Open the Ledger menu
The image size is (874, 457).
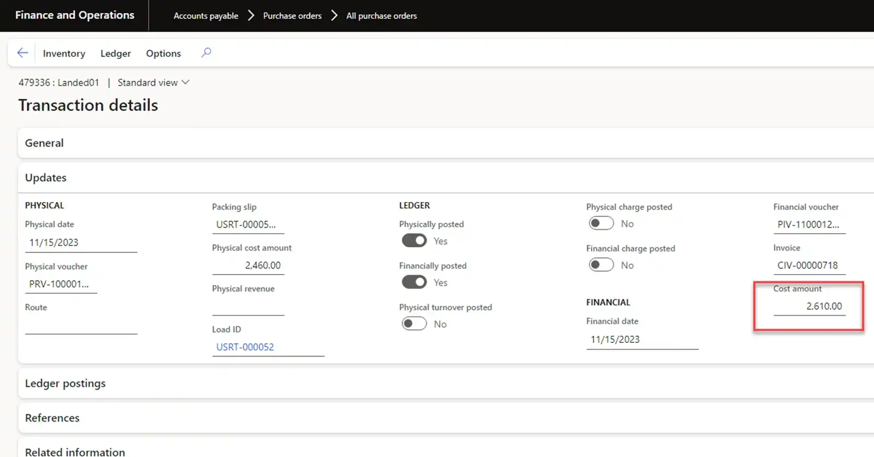pos(115,54)
